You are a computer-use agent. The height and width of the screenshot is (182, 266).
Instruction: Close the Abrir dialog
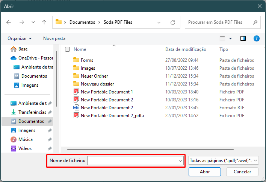pos(260,6)
